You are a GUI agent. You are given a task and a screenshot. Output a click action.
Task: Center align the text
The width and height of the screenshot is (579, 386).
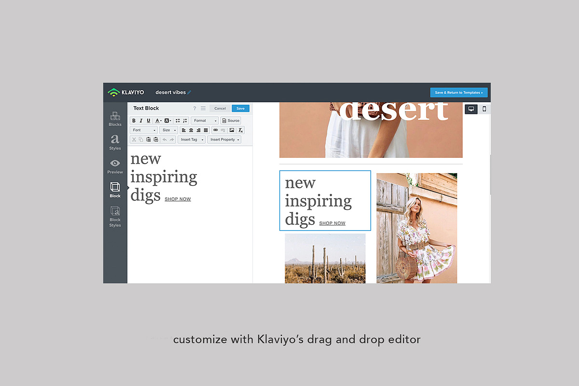[191, 130]
